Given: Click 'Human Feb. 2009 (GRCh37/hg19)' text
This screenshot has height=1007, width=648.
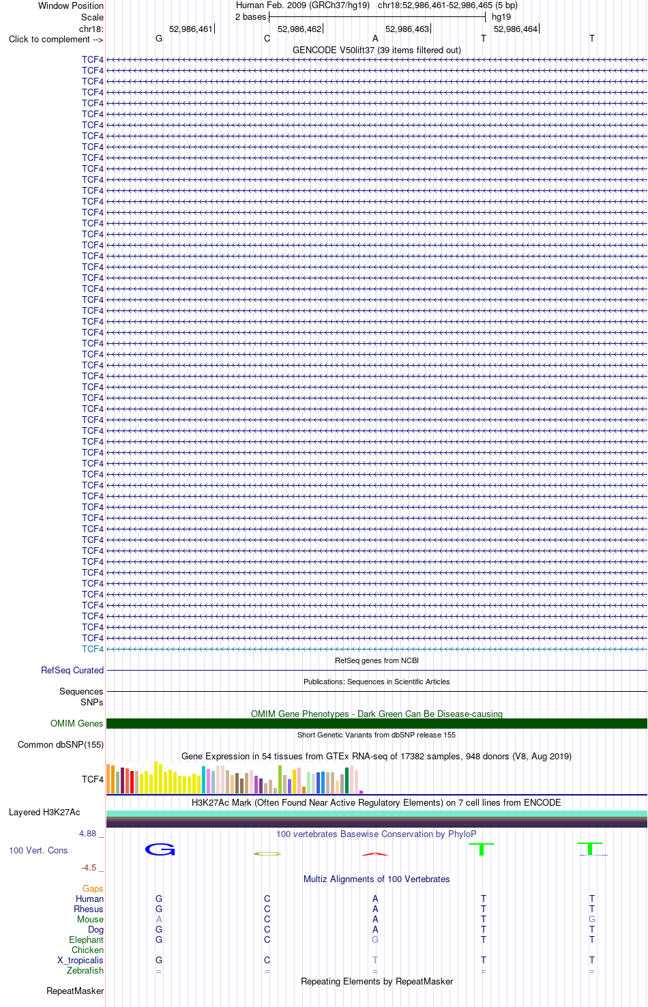Looking at the screenshot, I should pyautogui.click(x=303, y=5).
